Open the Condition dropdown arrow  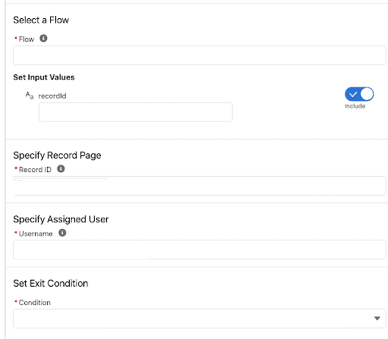[x=377, y=318]
